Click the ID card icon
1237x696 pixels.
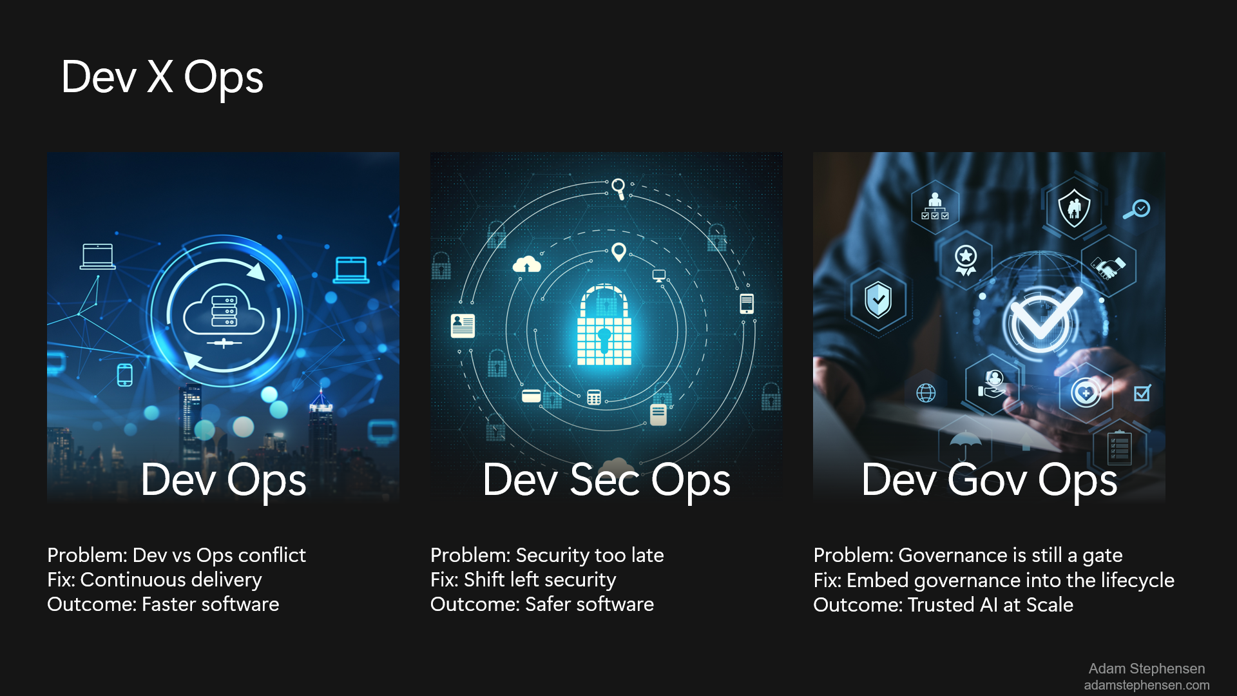463,325
